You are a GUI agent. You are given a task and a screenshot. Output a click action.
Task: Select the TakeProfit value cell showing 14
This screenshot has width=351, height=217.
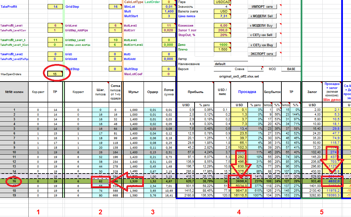point(55,7)
